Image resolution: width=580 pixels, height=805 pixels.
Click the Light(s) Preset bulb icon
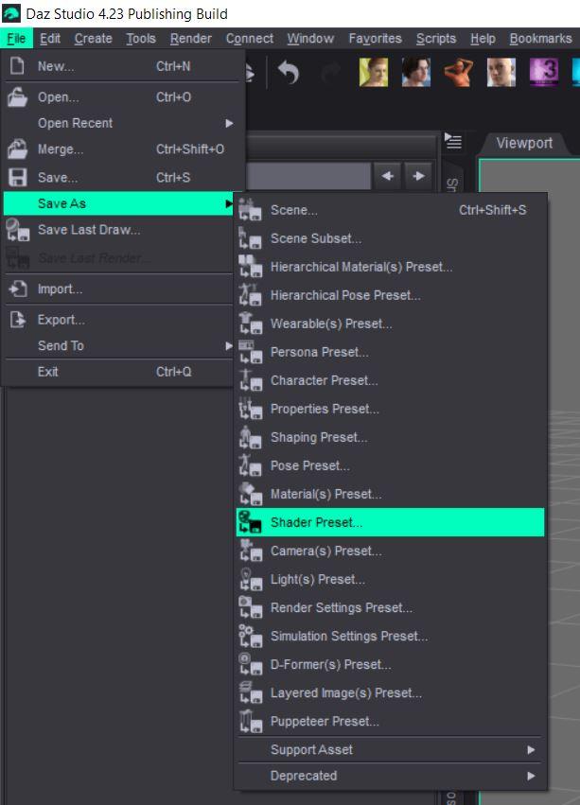click(250, 579)
